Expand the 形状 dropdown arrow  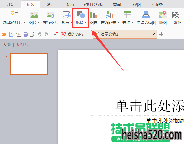pyautogui.click(x=85, y=22)
